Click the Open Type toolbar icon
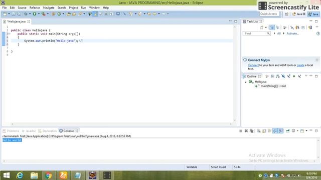The height and width of the screenshot is (180, 321). point(69,14)
